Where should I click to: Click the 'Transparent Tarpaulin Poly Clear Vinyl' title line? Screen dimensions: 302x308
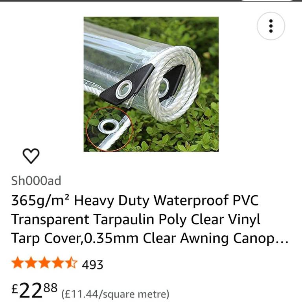(136, 219)
